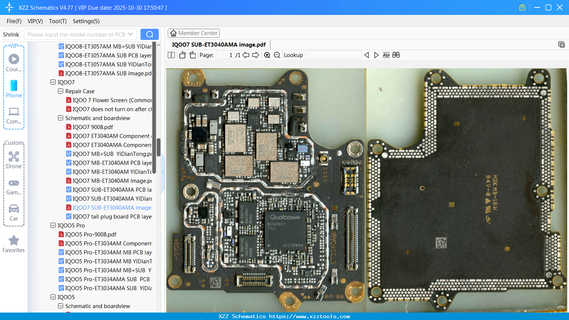
Task: Open IQOO7 MB+SUB YiDianTong file
Action: click(112, 154)
